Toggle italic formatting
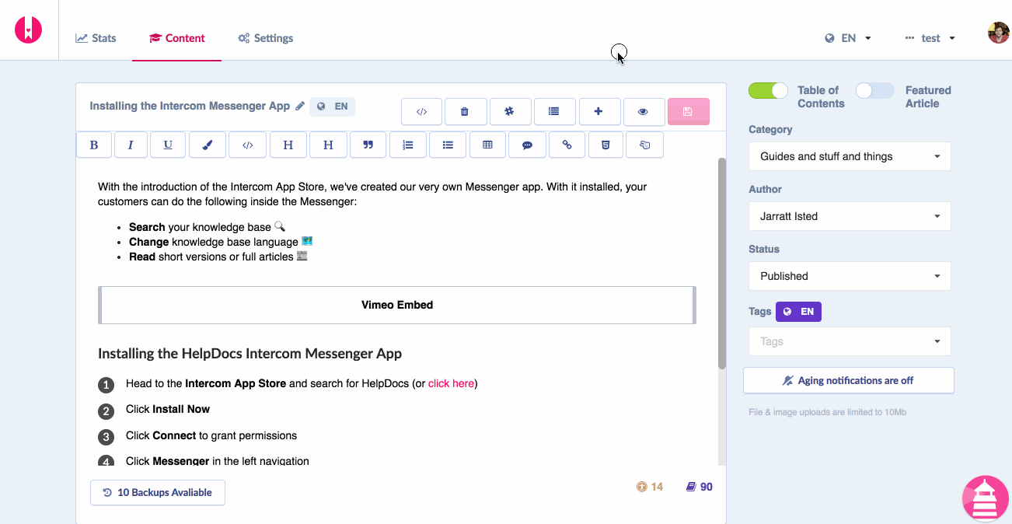The image size is (1012, 524). [131, 145]
